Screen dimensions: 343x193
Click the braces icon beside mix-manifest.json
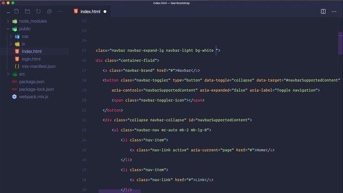[17, 66]
